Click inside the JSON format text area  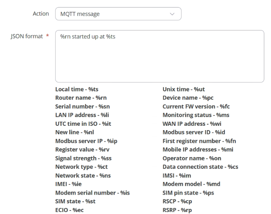click(x=159, y=56)
